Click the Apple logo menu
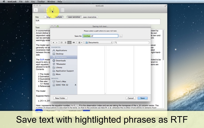Image resolution: width=204 pixels, height=128 pixels. 4,2
